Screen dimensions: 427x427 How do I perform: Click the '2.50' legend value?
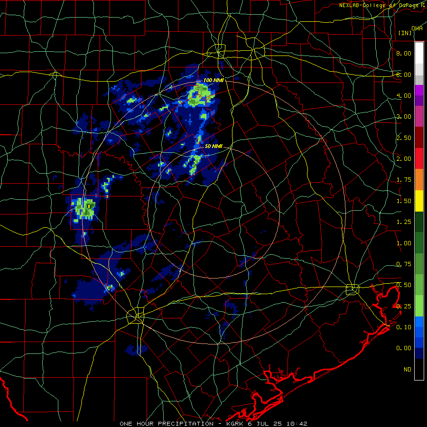click(x=404, y=138)
